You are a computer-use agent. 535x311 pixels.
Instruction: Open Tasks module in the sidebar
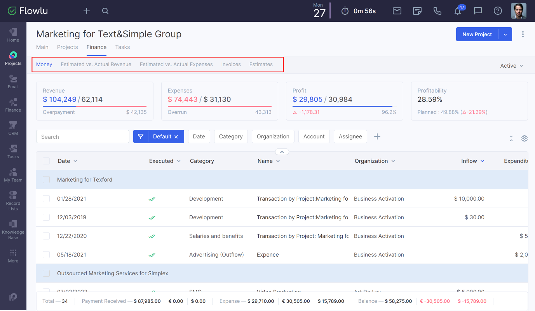[x=13, y=152]
